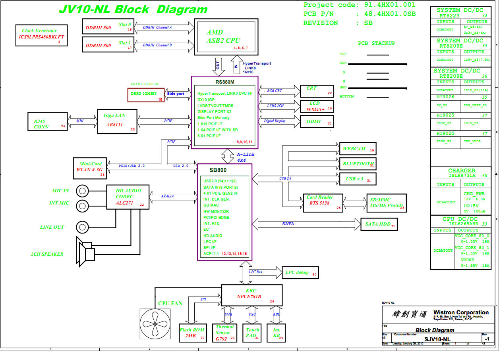Click the USB x 3 block
The width and height of the screenshot is (499, 352).
(x=358, y=179)
